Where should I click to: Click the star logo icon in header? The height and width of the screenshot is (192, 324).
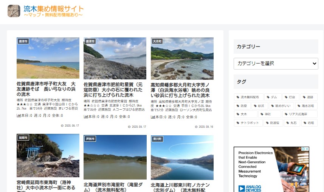14,11
